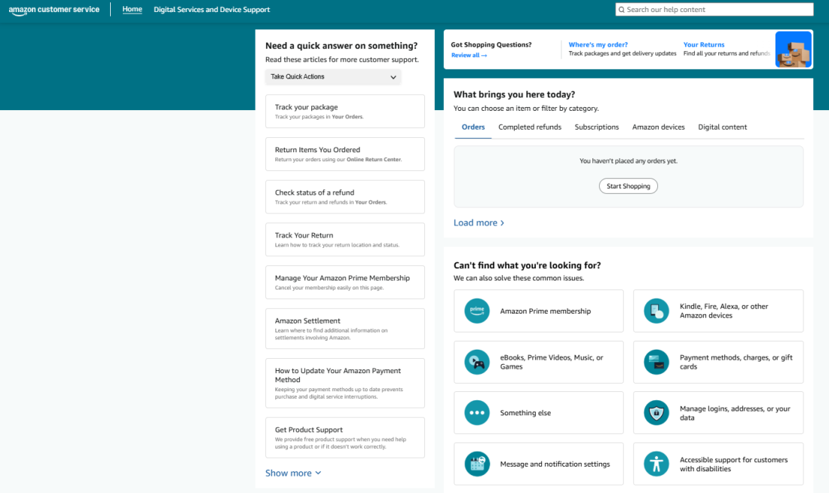Open Manage Your Amazon Prime Membership
Viewport: 829px width, 493px height.
[x=344, y=283]
